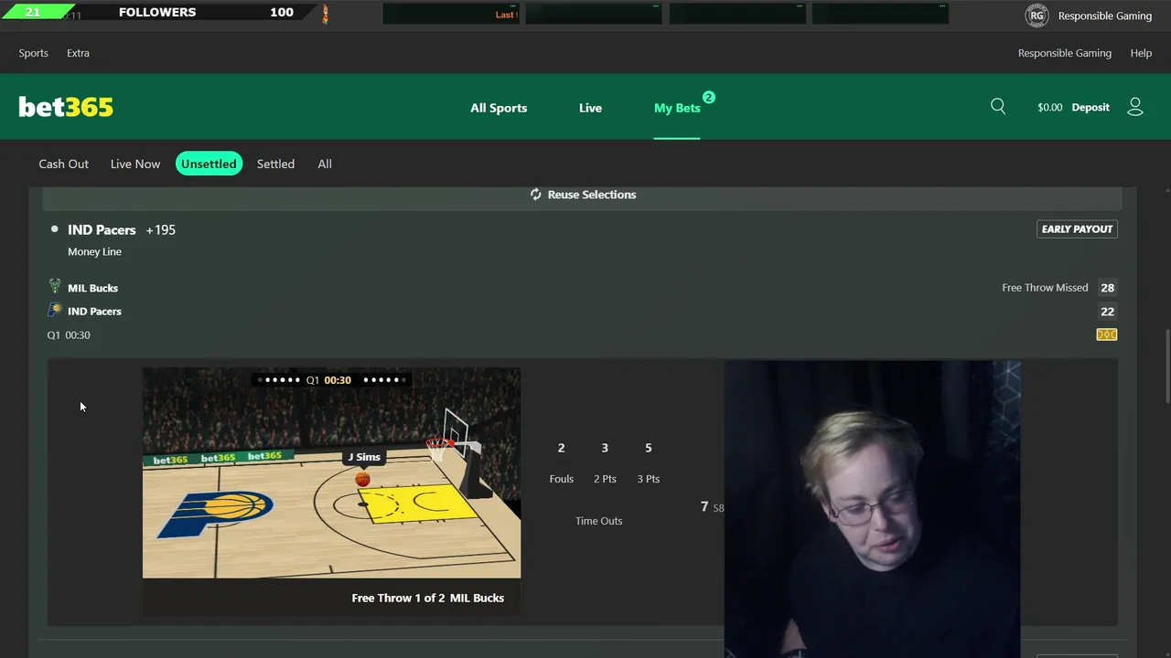Click the Time Outs label
The image size is (1171, 658).
598,521
